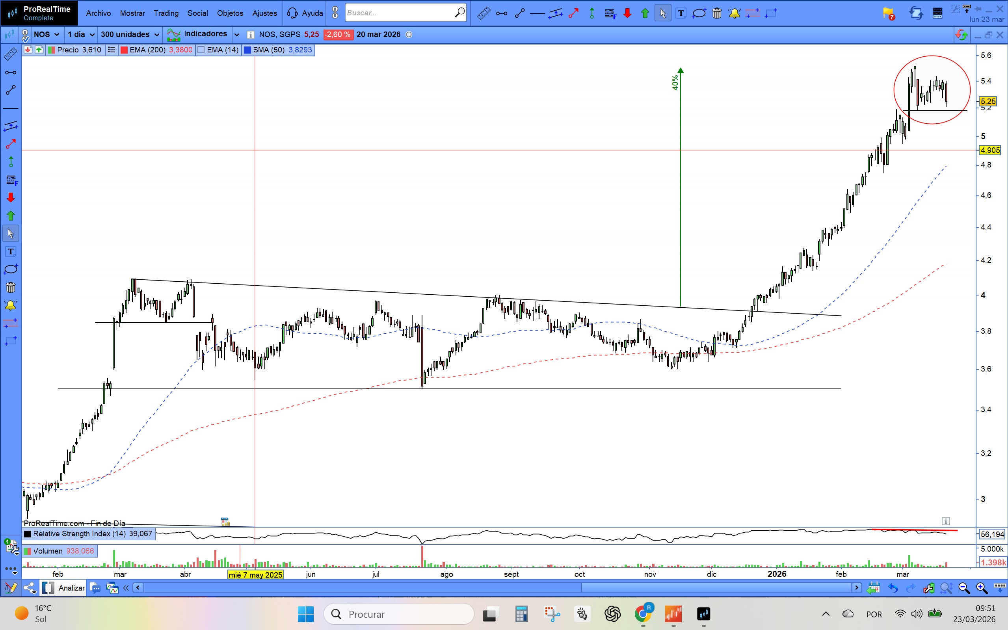Click the Buscar search field

399,13
